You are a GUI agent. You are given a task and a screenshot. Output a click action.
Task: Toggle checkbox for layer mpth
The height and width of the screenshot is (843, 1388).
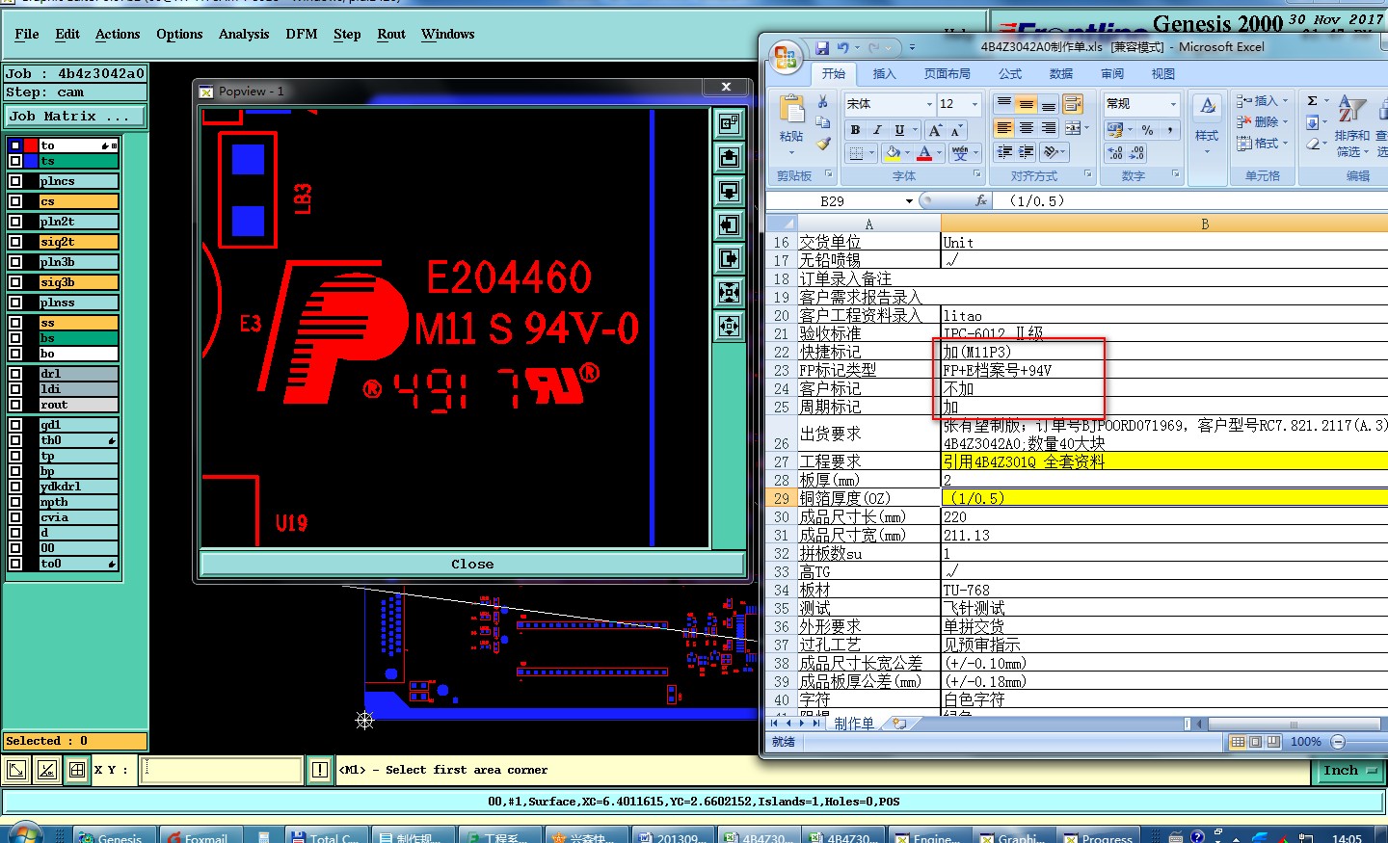coord(15,502)
